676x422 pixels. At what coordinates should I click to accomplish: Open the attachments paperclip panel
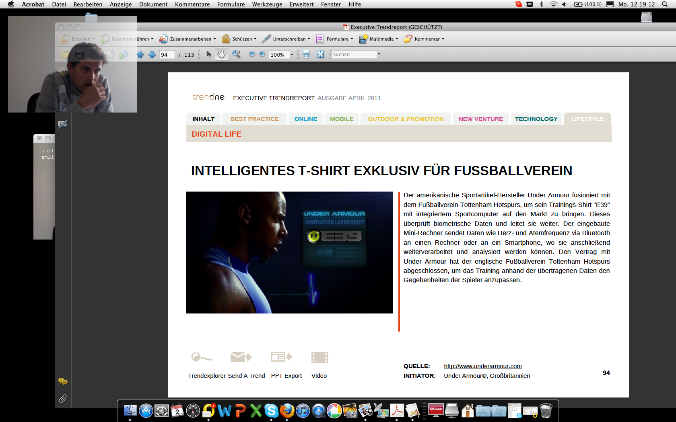[63, 399]
